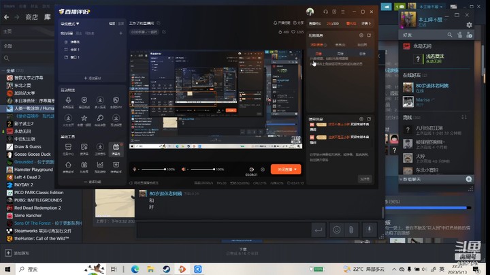The width and height of the screenshot is (490, 275).
Task: Go back with Steam's left arrow
Action: click(x=6, y=17)
